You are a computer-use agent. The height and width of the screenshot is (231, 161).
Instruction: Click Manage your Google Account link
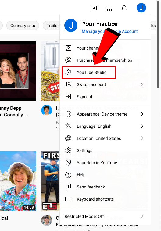pos(110,31)
